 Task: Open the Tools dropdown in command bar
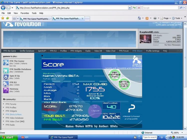pyautogui.click(x=177, y=18)
